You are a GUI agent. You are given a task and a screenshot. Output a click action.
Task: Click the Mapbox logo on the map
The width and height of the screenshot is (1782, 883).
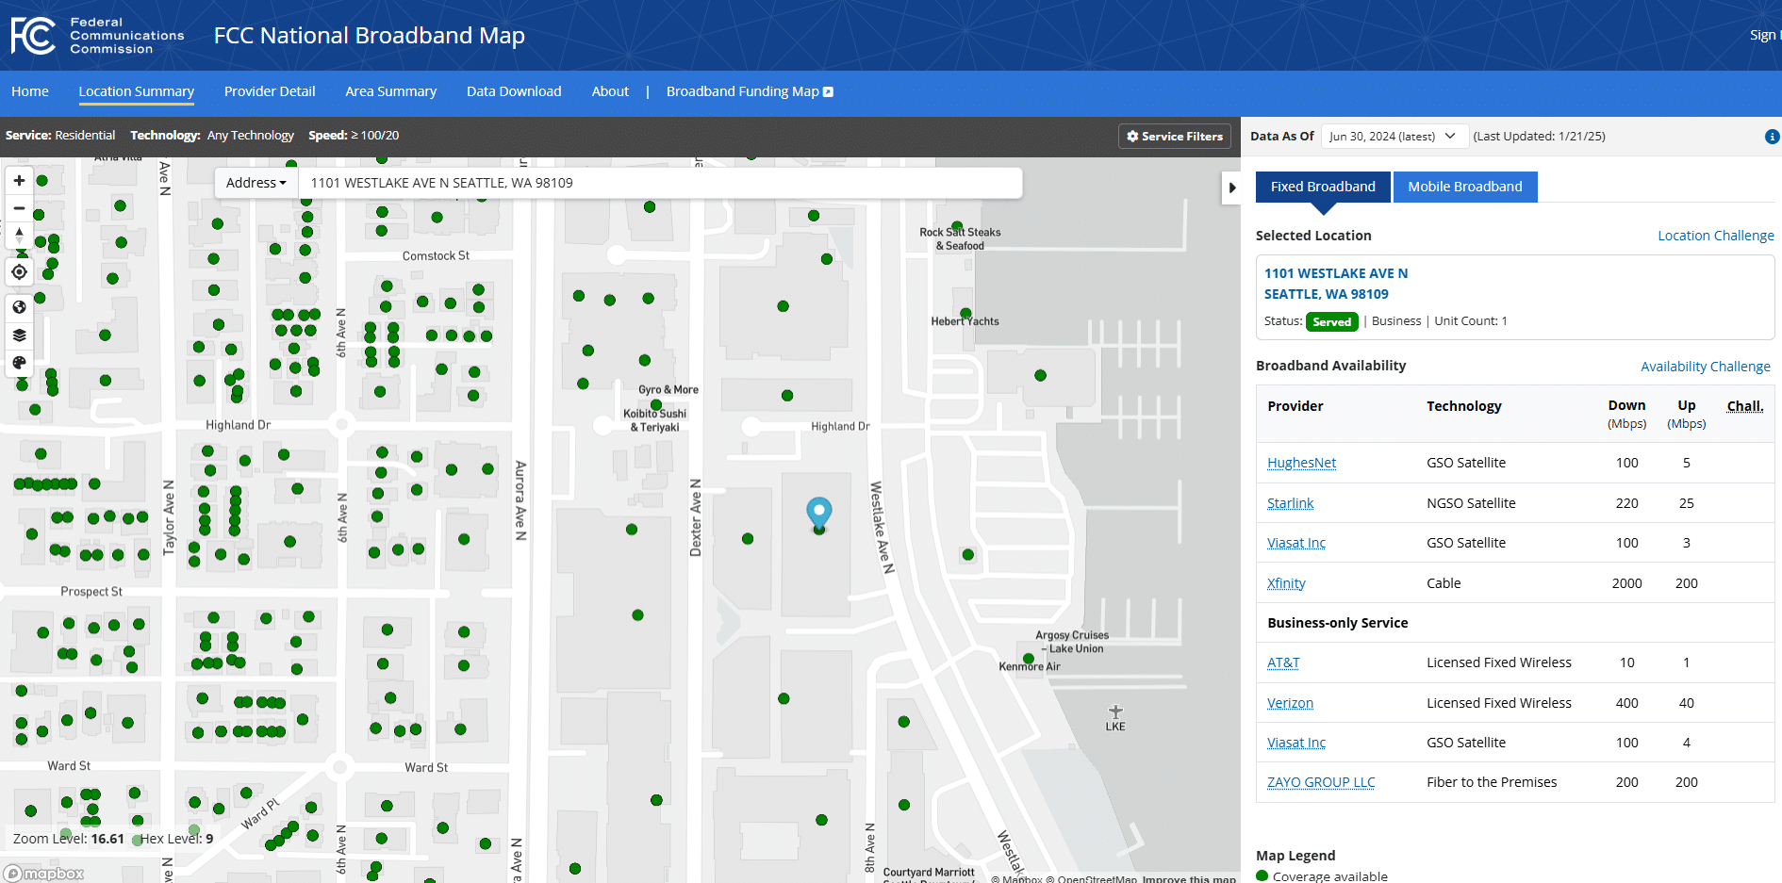pos(42,873)
